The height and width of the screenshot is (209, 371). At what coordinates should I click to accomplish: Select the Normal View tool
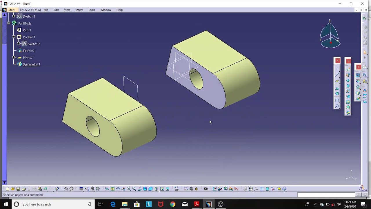tap(140, 189)
